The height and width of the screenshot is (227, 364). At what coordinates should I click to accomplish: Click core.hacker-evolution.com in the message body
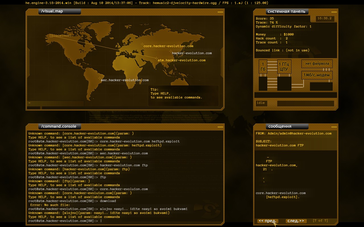click(x=281, y=193)
